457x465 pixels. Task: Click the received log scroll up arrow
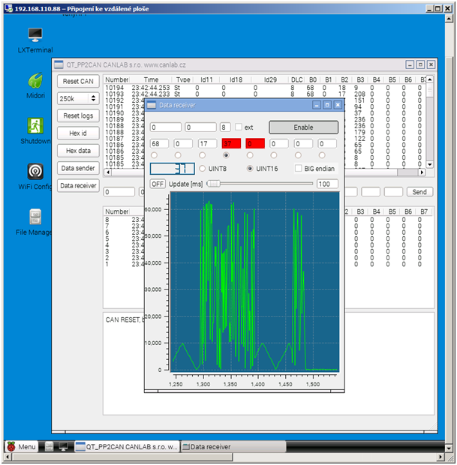[430, 79]
